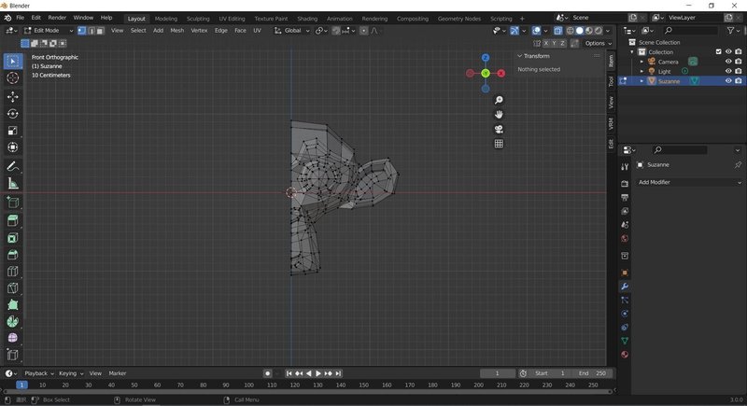This screenshot has height=406, width=747.
Task: Open Material properties tab icon
Action: (625, 354)
